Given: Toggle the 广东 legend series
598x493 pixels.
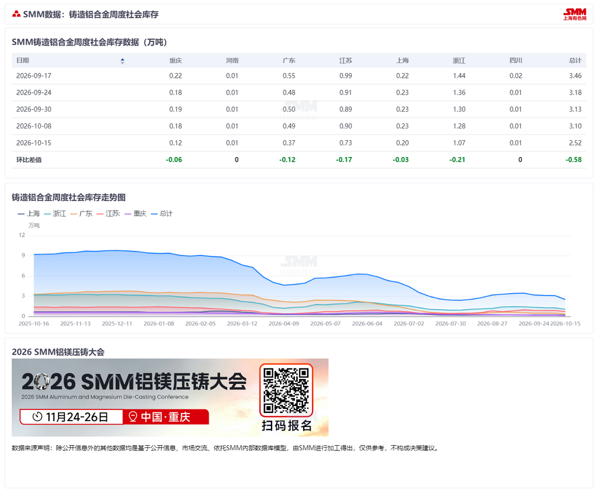Looking at the screenshot, I should (81, 213).
